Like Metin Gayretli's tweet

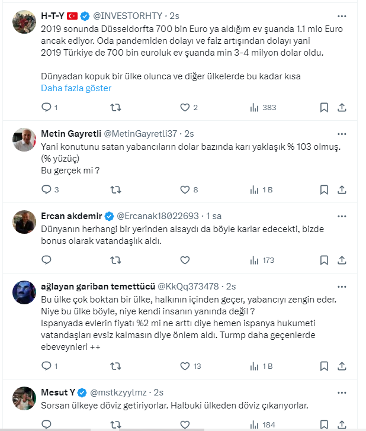pyautogui.click(x=185, y=190)
